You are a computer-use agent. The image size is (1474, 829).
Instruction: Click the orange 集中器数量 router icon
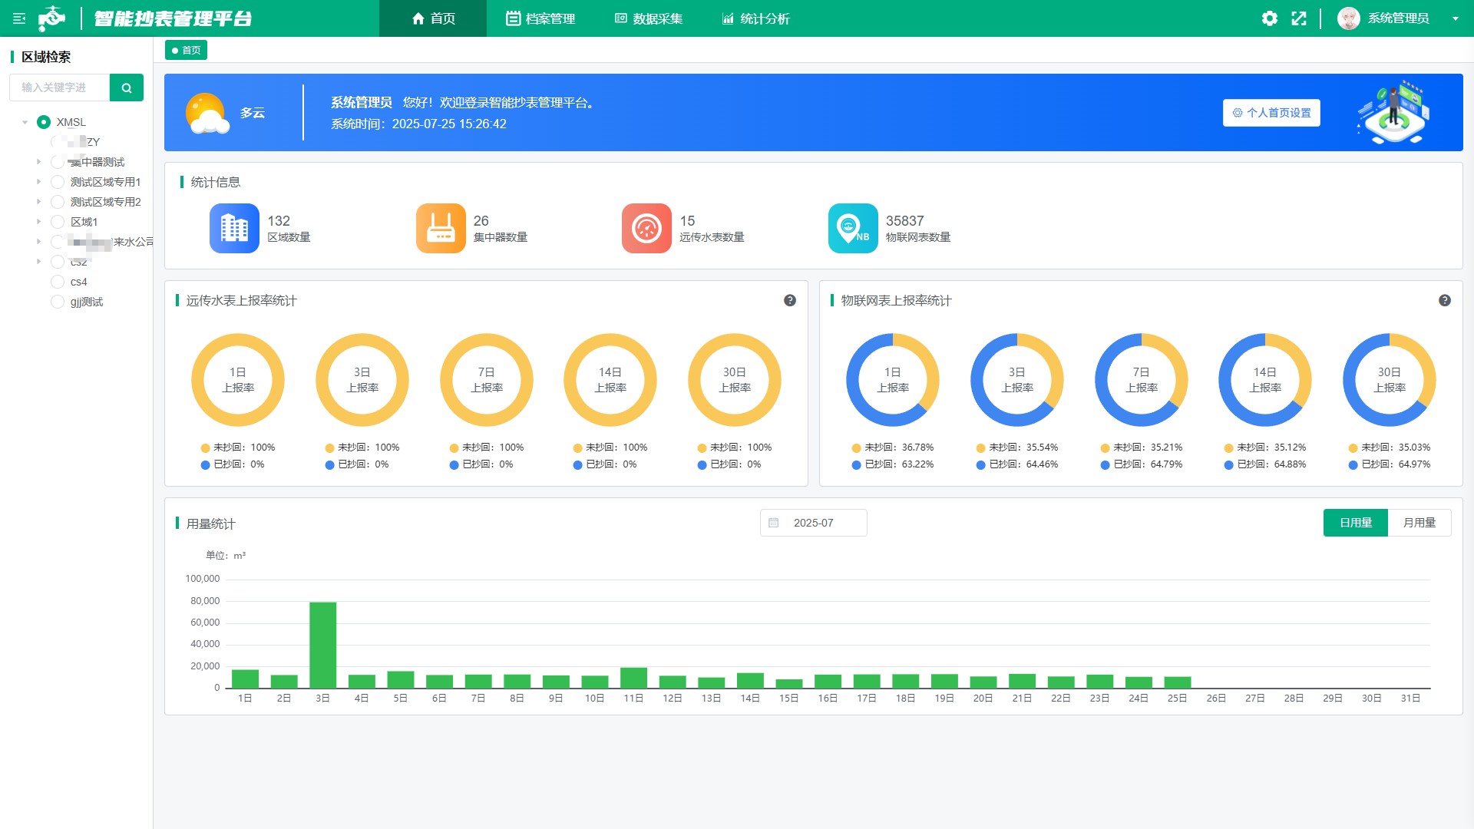click(441, 228)
